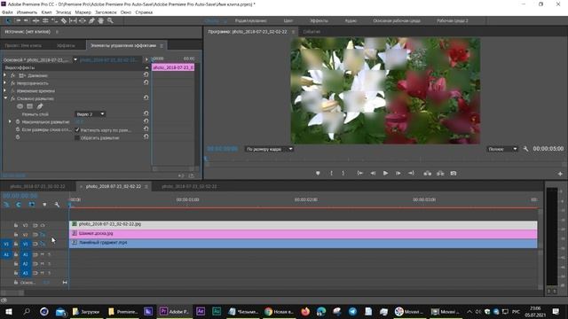
Task: Open timeline display settings wrench
Action: coord(57,205)
